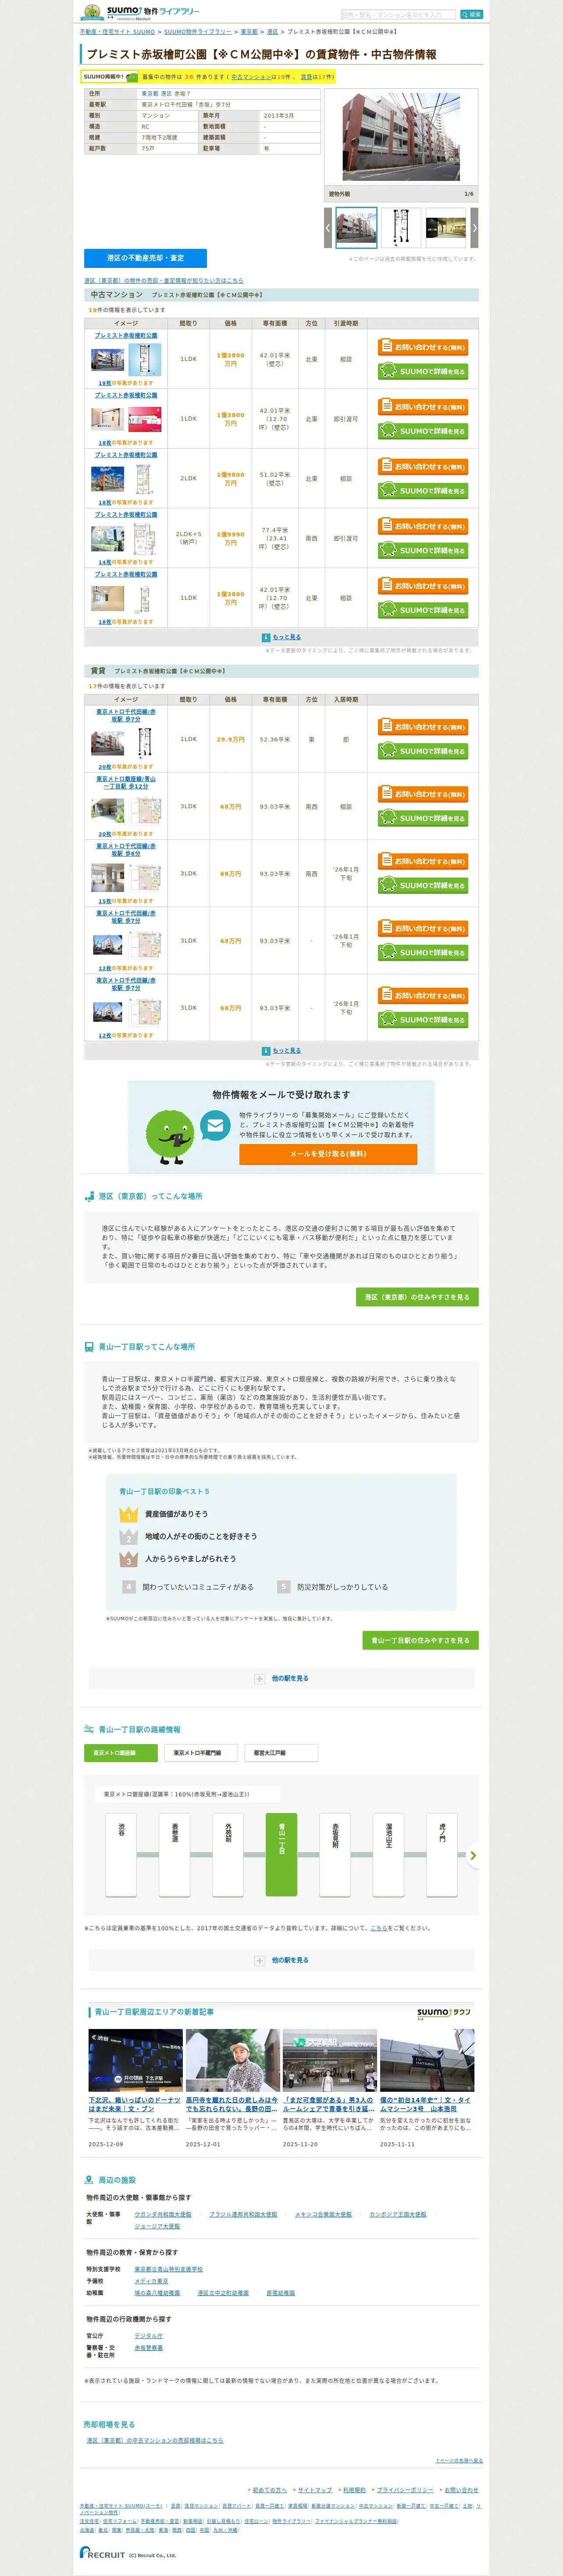563x2576 pixels.
Task: Select 赤坂見附 station on the route diagram
Action: click(335, 1855)
